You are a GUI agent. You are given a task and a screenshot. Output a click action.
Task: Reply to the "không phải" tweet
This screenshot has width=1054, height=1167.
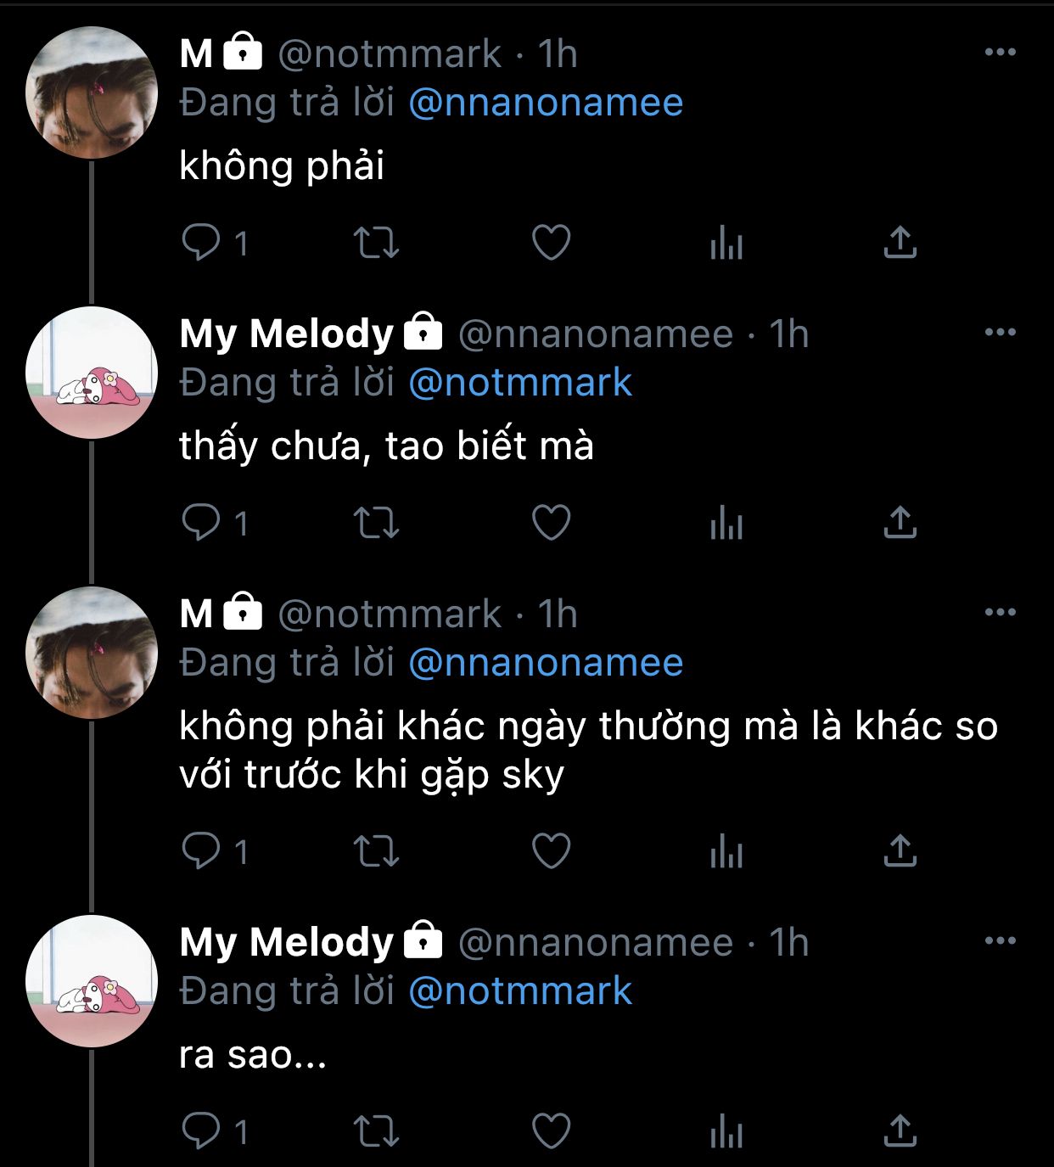(201, 244)
